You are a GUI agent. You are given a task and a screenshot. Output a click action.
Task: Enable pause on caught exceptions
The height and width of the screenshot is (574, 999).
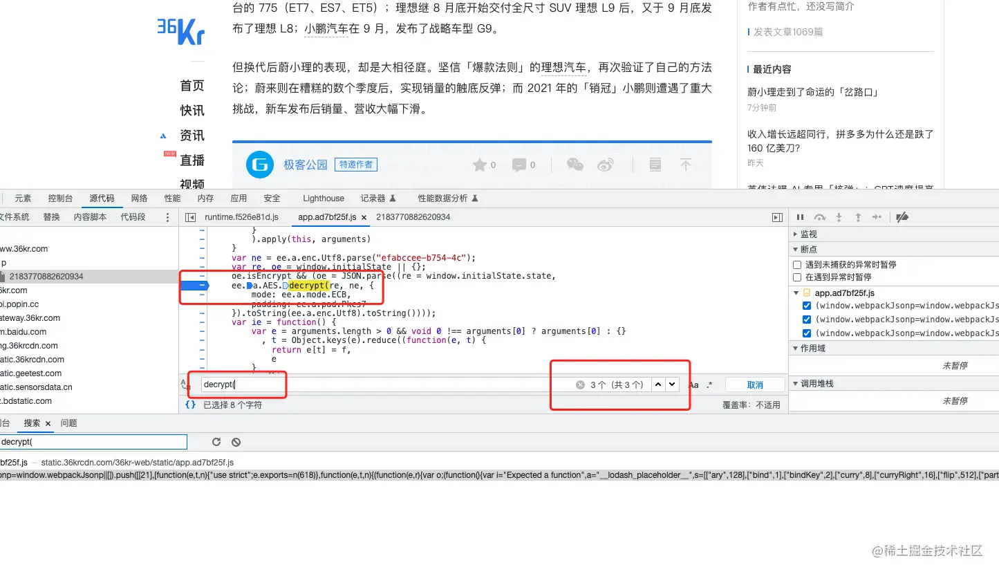(796, 277)
